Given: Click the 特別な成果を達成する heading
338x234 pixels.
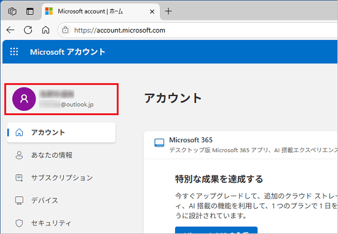Looking at the screenshot, I should (219, 179).
